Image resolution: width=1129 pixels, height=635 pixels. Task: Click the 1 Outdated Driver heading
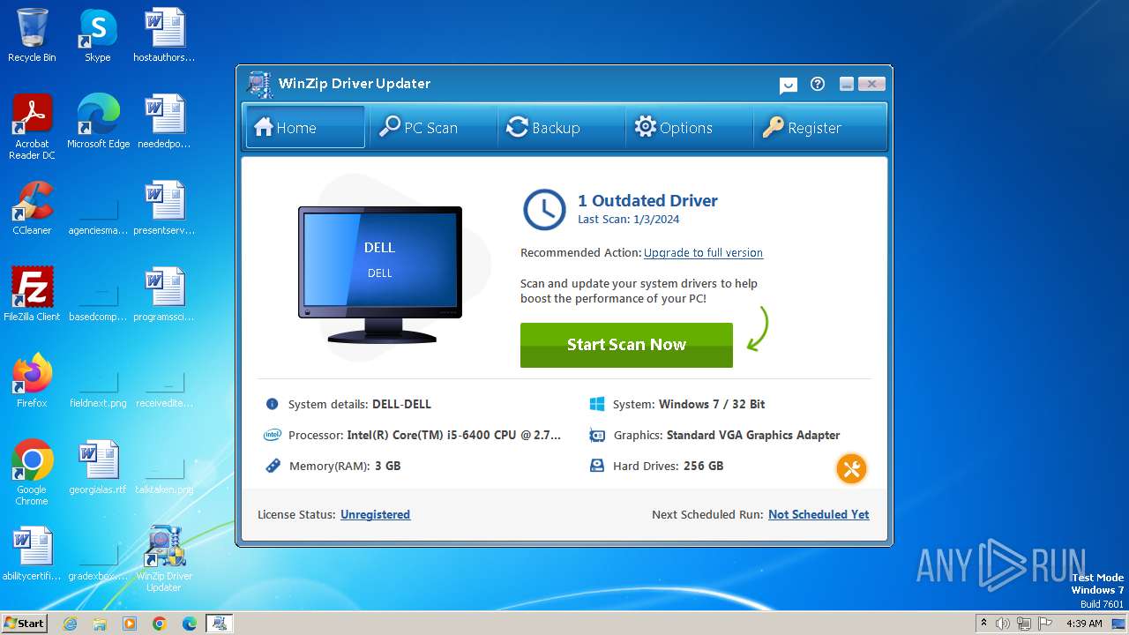pos(647,200)
